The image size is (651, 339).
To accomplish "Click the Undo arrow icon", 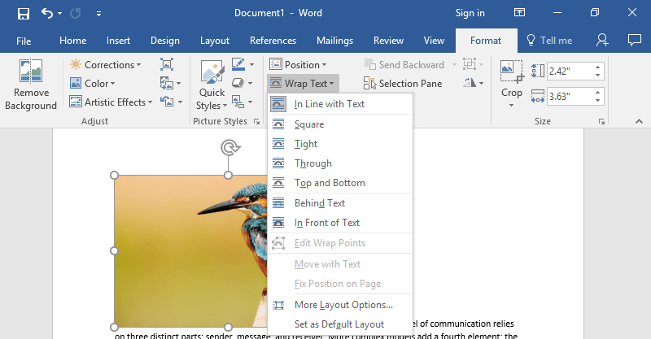I will tap(47, 13).
